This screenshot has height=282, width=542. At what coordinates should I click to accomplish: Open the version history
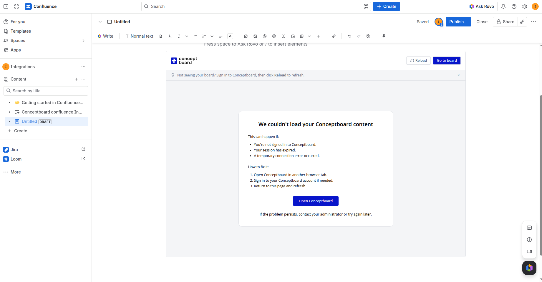click(x=368, y=36)
